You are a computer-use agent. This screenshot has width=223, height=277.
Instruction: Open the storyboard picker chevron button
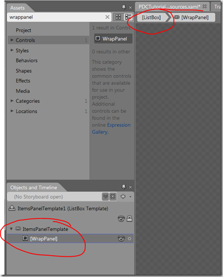pyautogui.click(x=105, y=196)
